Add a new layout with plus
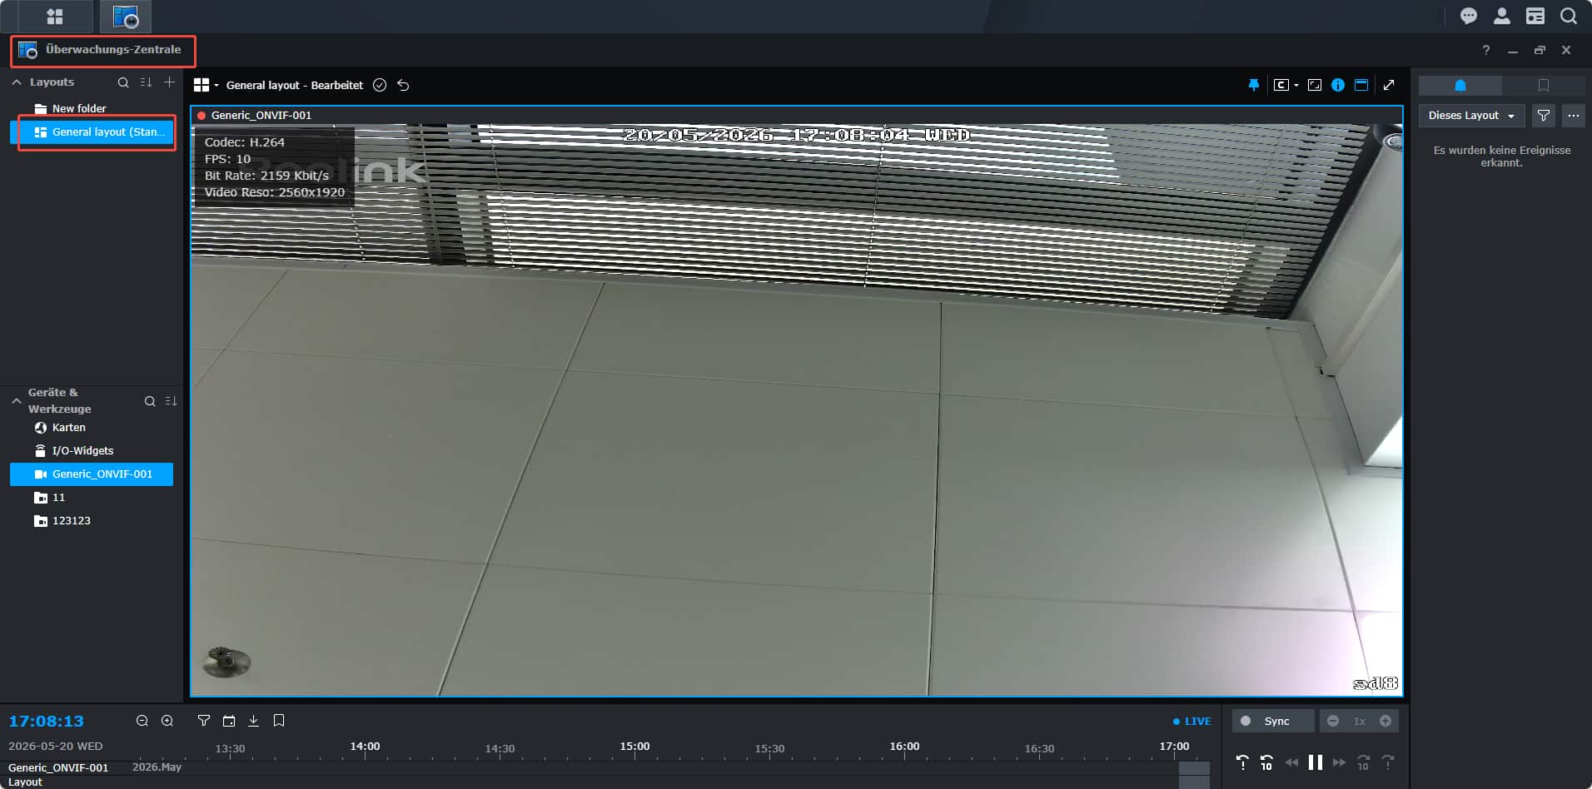Image resolution: width=1592 pixels, height=789 pixels. coord(170,82)
